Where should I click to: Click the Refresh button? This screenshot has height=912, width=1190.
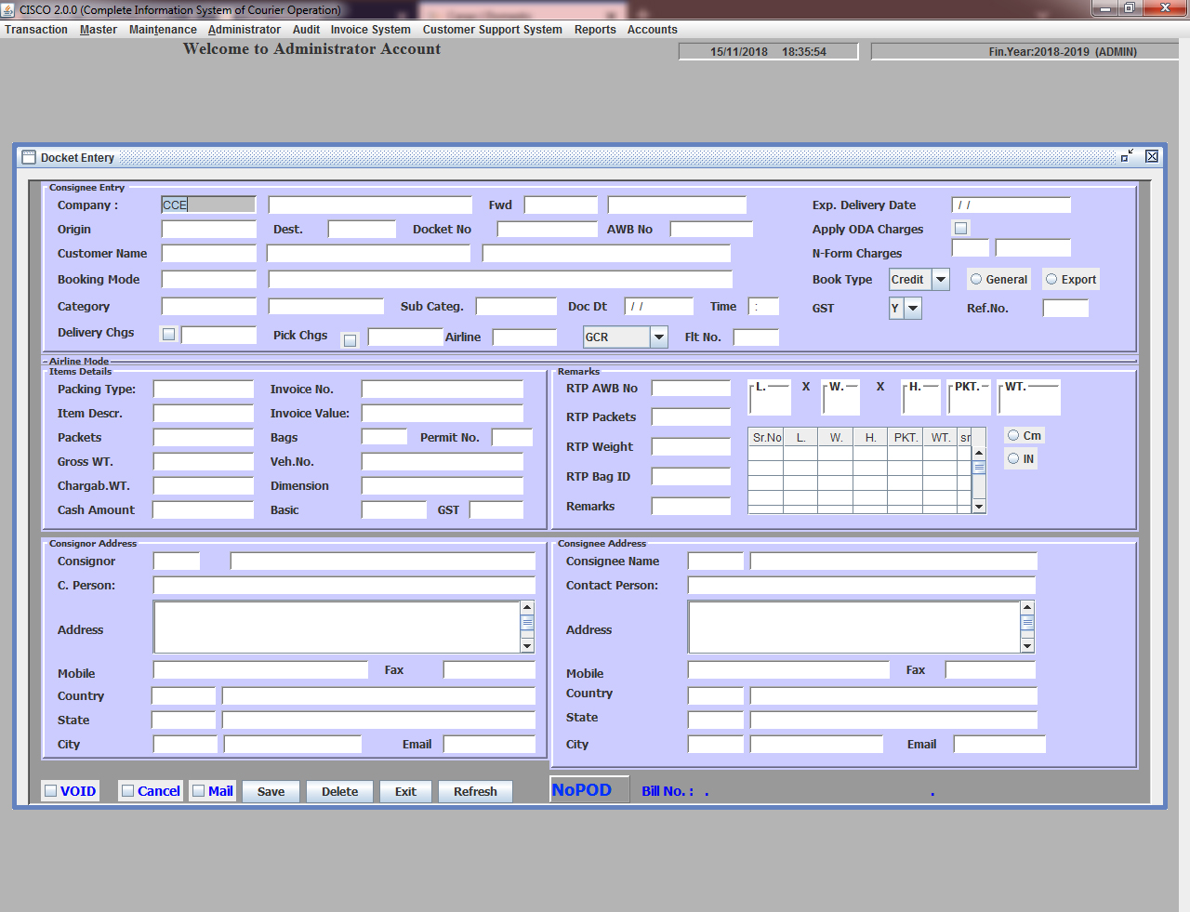point(476,791)
